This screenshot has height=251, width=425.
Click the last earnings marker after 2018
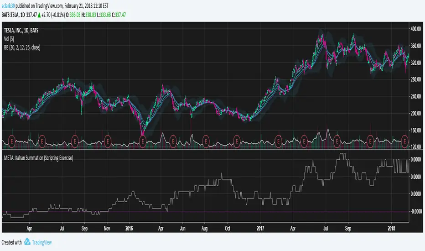click(x=404, y=141)
